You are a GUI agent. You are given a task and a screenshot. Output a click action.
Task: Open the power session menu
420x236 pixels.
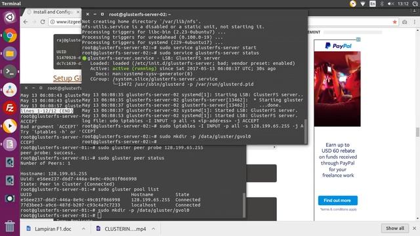[x=415, y=3]
